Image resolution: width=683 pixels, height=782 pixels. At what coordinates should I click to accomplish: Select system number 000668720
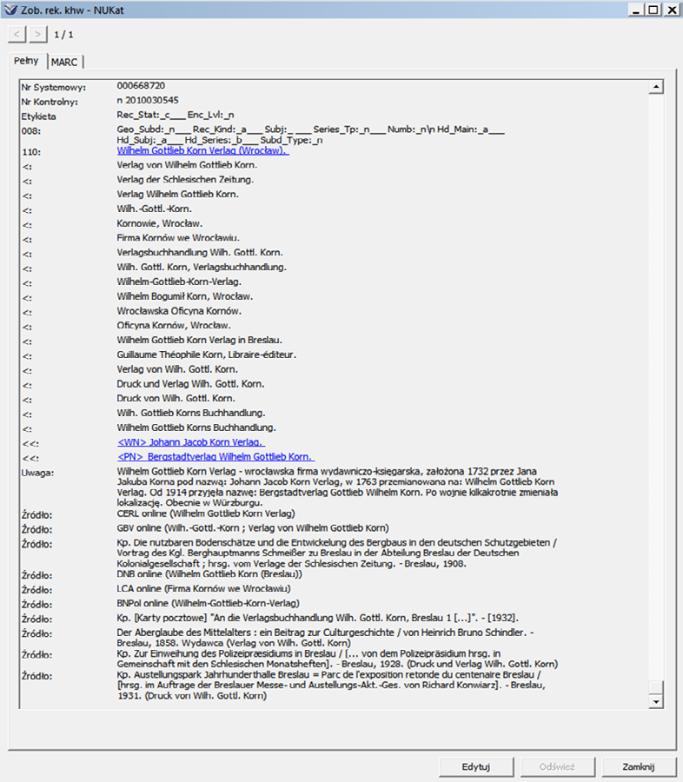point(141,86)
